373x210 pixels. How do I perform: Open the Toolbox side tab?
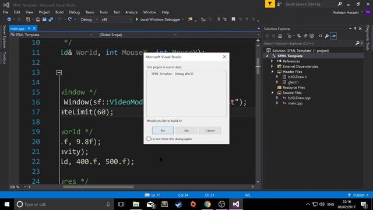tap(4, 58)
